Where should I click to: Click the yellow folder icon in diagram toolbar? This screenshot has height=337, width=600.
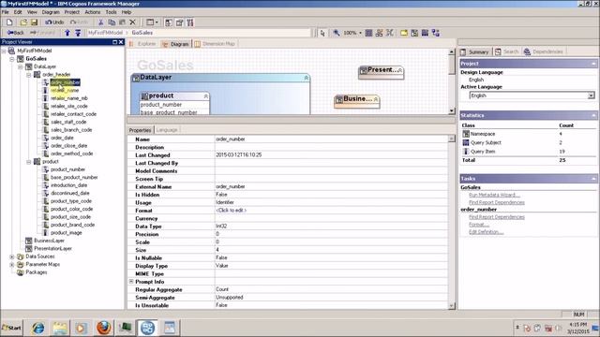tap(404, 33)
